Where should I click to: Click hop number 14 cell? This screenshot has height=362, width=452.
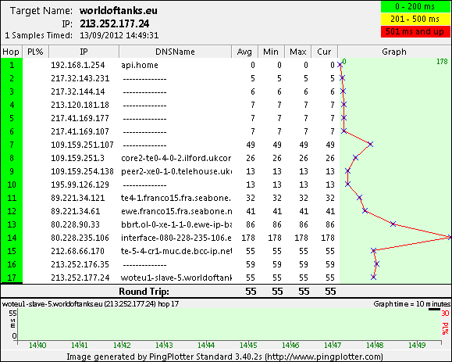pos(12,238)
